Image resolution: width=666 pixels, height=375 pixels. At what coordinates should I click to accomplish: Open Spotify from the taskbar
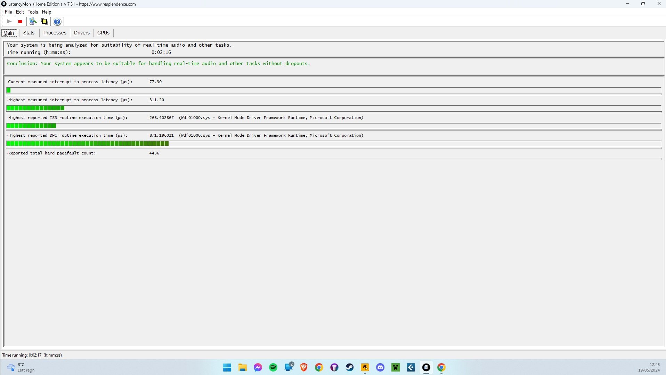pyautogui.click(x=273, y=367)
